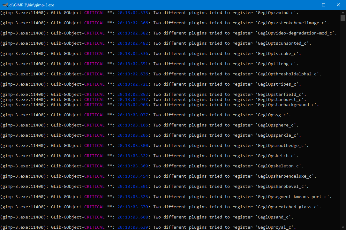
Task: Click the timestamp 20:13:02.382
Action: point(132,33)
